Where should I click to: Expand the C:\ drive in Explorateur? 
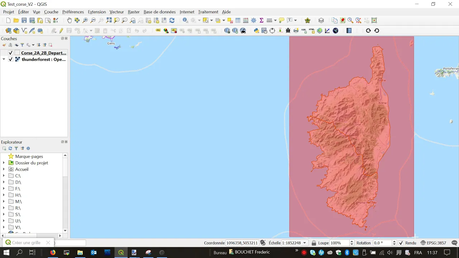[4, 176]
